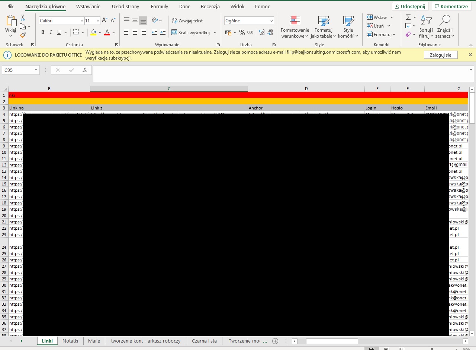
Task: Click the text orientation icon
Action: (155, 20)
